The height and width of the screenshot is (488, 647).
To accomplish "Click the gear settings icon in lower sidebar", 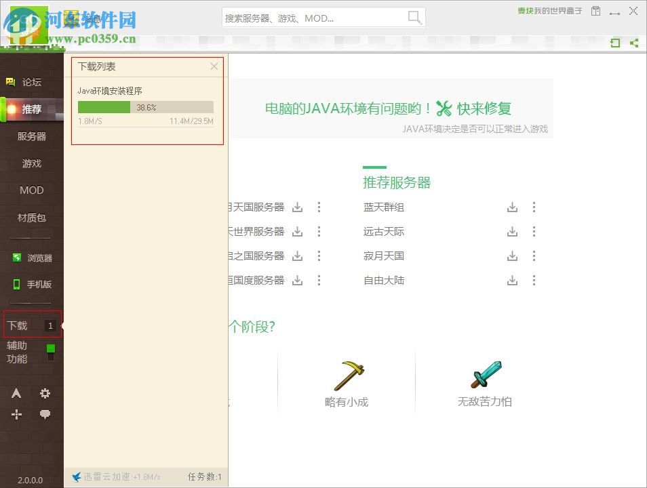I will (x=45, y=393).
